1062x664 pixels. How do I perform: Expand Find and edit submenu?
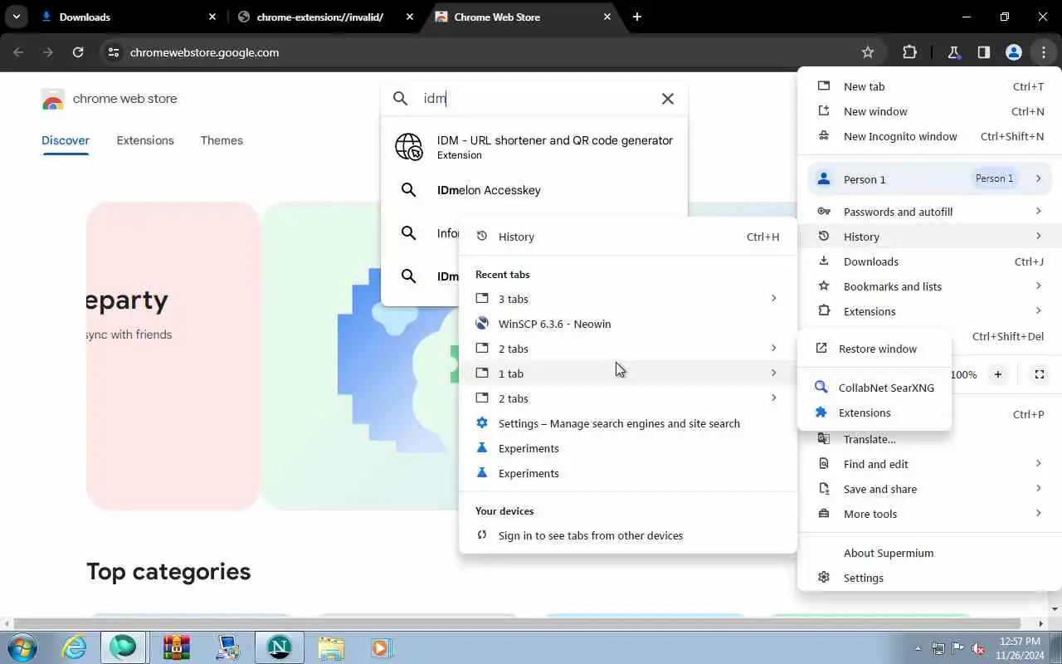(929, 464)
